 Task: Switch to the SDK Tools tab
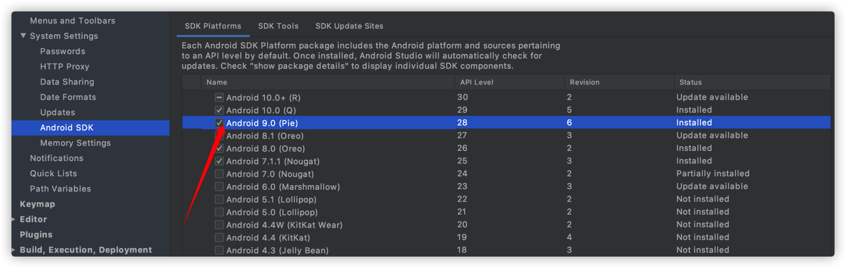[278, 26]
